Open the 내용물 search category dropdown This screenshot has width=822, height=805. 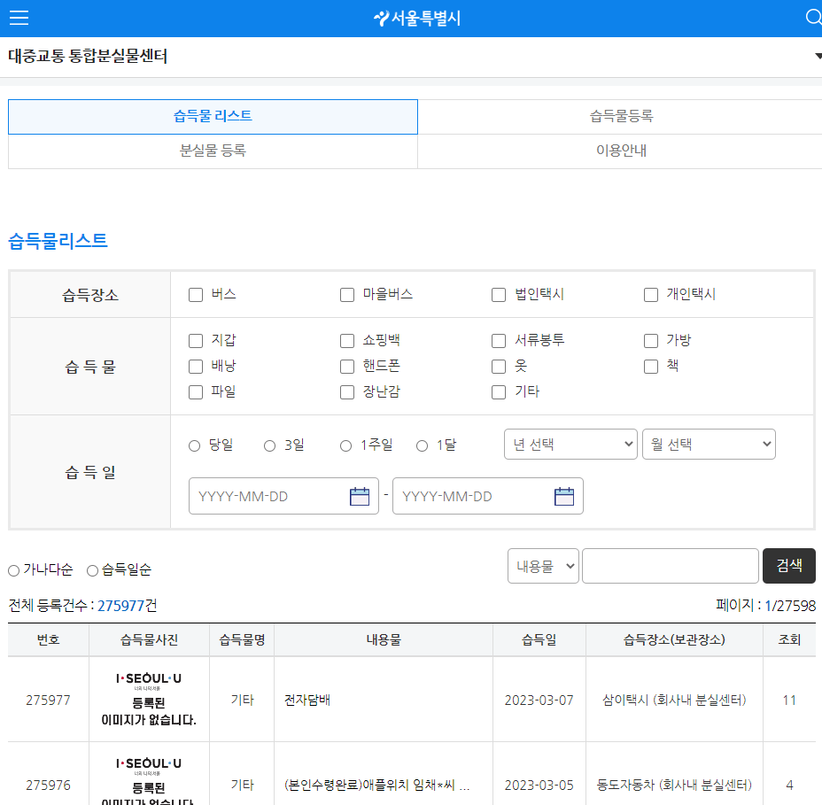click(x=543, y=565)
